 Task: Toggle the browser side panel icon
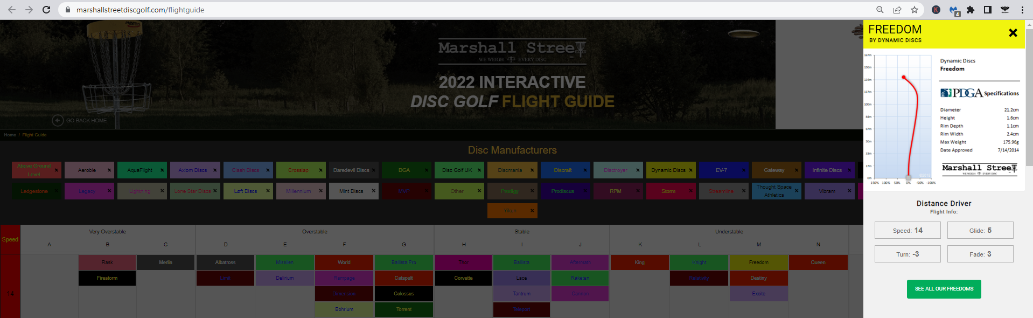pyautogui.click(x=988, y=10)
